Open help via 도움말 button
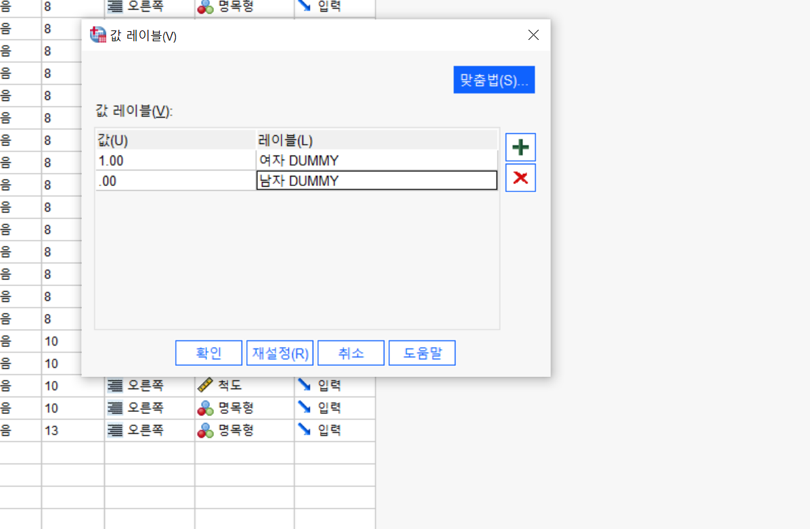 tap(422, 353)
